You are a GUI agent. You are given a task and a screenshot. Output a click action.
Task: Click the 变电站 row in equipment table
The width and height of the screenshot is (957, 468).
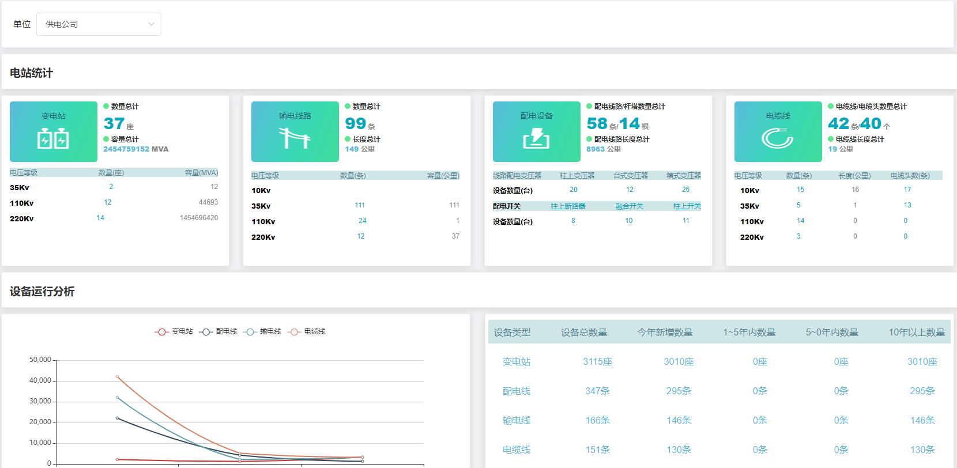[719, 362]
